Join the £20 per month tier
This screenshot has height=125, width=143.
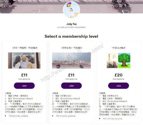[x=118, y=86]
